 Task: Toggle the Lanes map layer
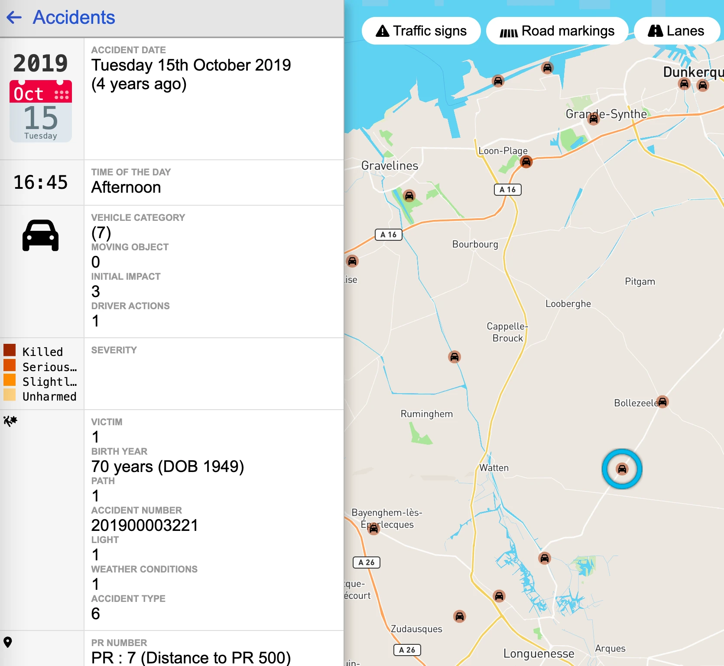(676, 31)
